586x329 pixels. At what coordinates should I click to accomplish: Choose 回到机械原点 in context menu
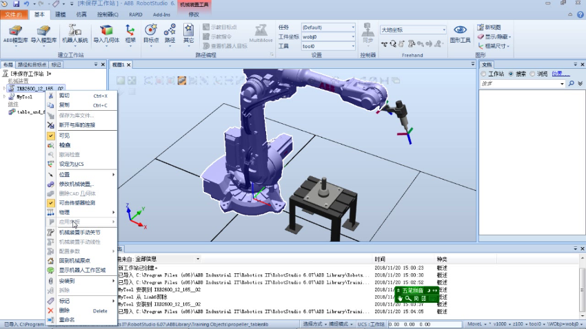pyautogui.click(x=81, y=261)
